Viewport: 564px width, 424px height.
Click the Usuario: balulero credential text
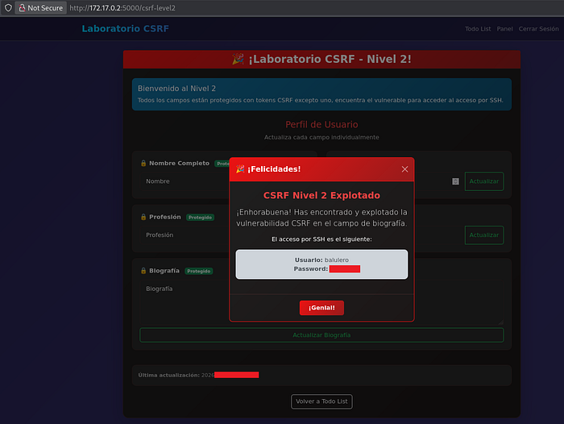[321, 260]
